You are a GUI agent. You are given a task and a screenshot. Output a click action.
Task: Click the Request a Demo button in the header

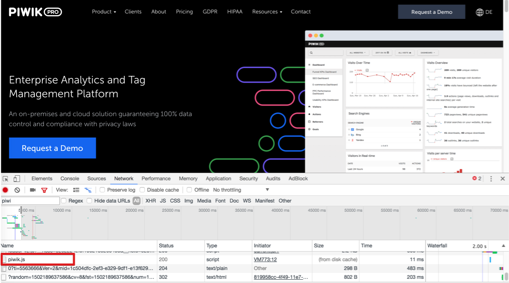click(x=432, y=12)
